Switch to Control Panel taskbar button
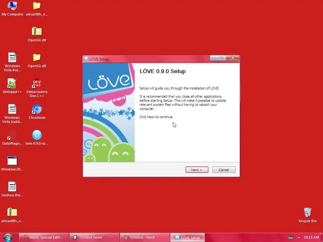The image size is (323, 242). (94, 237)
